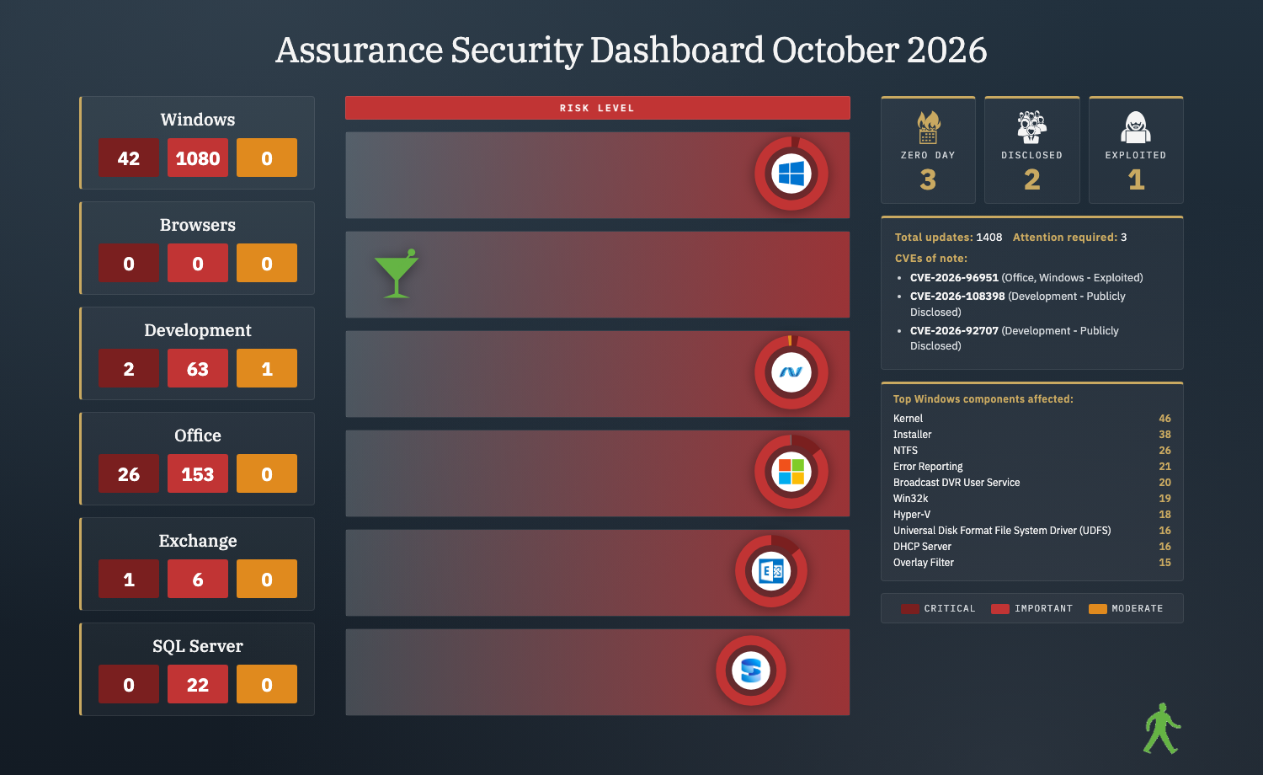Click the Browsers category heading
Image resolution: width=1263 pixels, height=775 pixels.
tap(198, 225)
